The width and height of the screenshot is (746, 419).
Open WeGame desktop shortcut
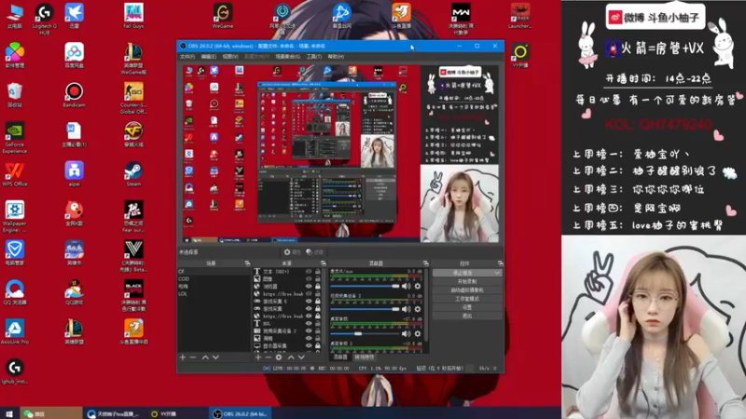pos(223,16)
